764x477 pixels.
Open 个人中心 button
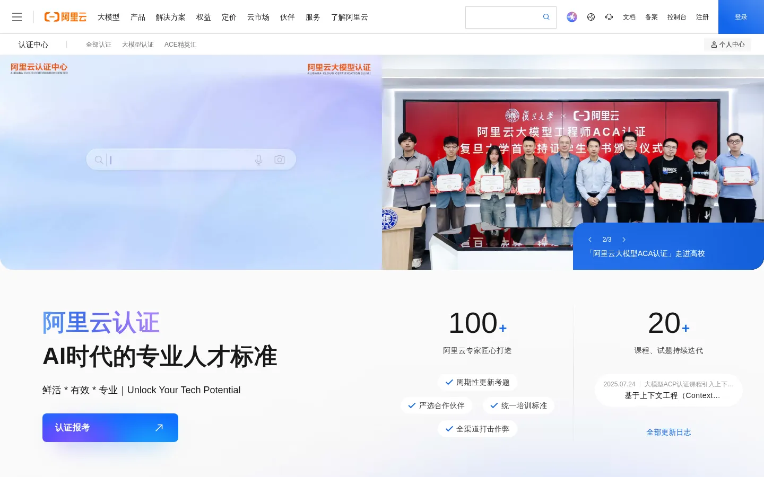tap(727, 45)
